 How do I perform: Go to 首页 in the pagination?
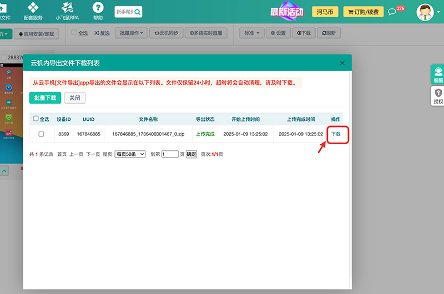tap(62, 154)
